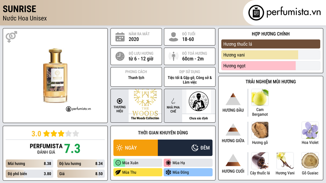Image resolution: width=326 pixels, height=183 pixels.
Task: Click the Hương đầu pyramid icon
Action: tap(233, 99)
